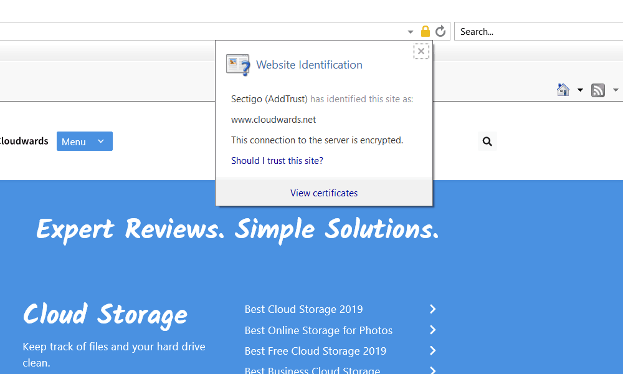Expand the Home button dropdown arrow
The image size is (623, 374).
click(x=580, y=90)
